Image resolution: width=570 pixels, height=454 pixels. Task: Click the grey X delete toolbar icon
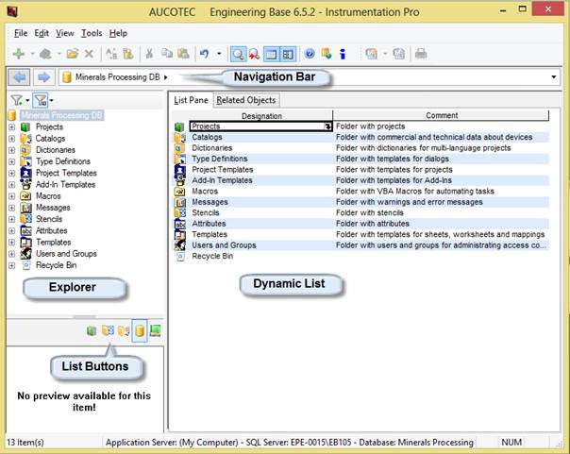89,54
